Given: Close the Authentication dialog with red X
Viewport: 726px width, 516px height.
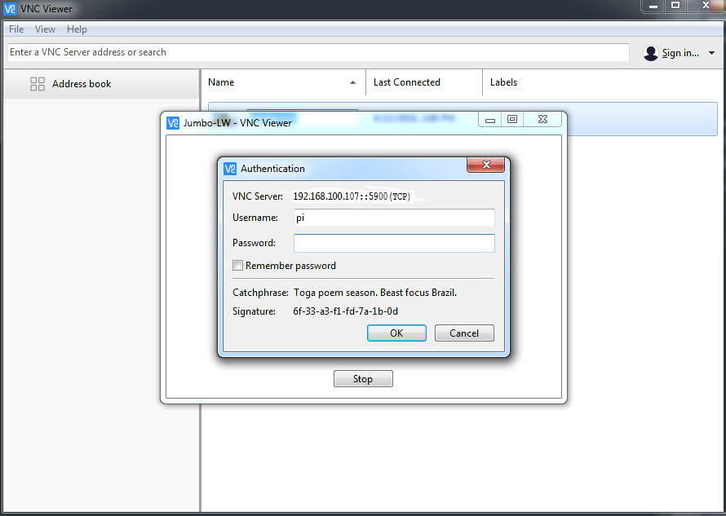Looking at the screenshot, I should coord(486,165).
